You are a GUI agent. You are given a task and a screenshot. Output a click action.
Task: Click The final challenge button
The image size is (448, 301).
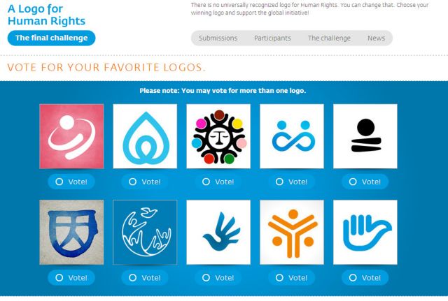pyautogui.click(x=51, y=38)
